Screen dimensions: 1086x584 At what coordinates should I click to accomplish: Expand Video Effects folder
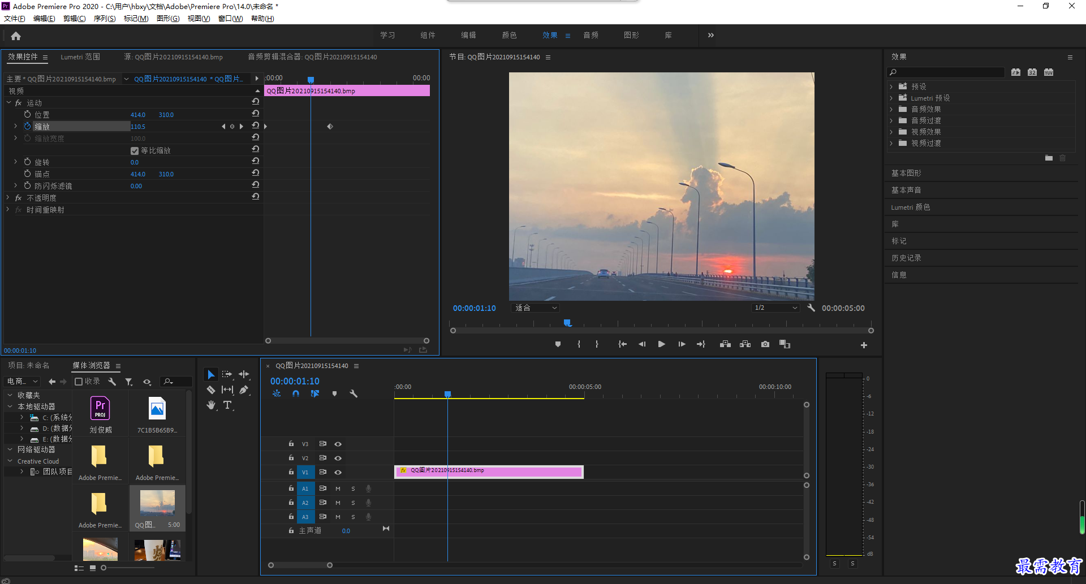click(x=891, y=132)
